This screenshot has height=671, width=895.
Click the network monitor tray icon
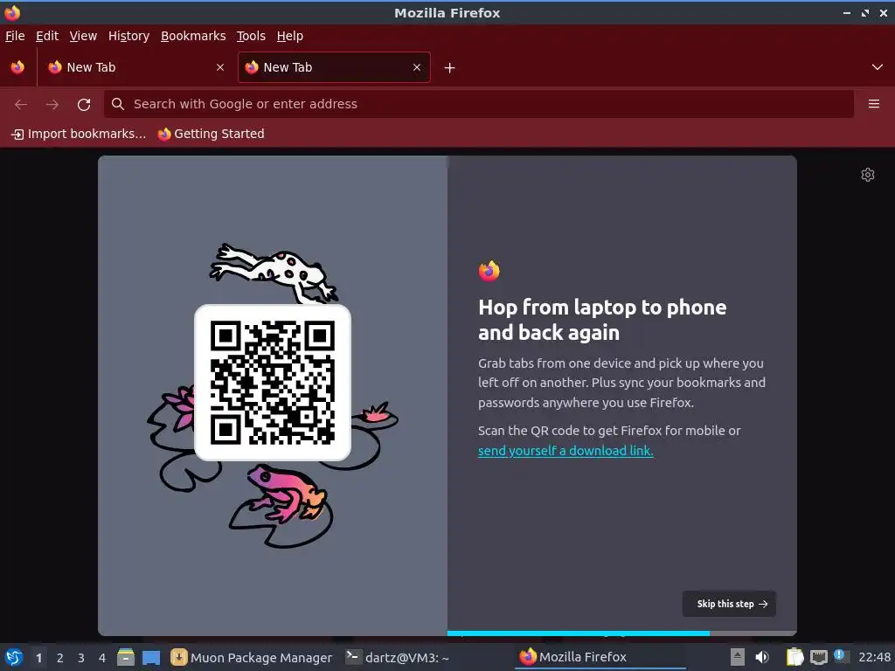pyautogui.click(x=818, y=657)
